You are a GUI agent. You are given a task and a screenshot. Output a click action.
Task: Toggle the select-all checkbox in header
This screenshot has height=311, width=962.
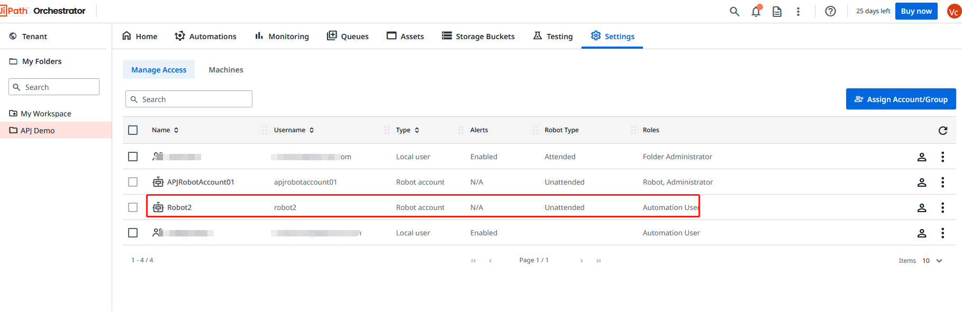(133, 130)
